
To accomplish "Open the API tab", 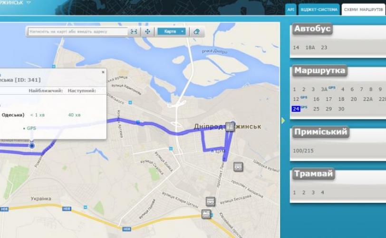I will click(x=291, y=10).
